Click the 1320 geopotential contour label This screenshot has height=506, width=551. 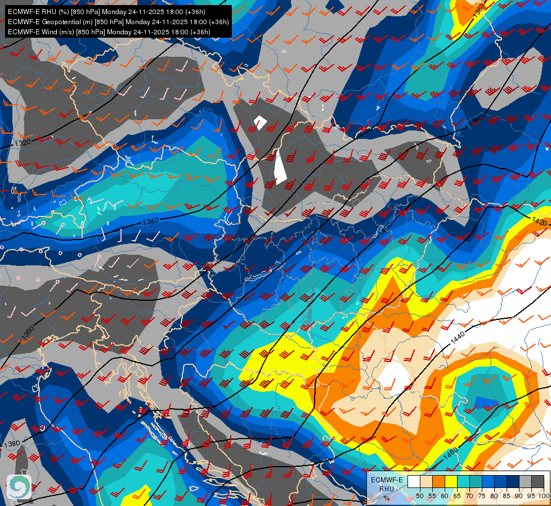tap(23, 143)
